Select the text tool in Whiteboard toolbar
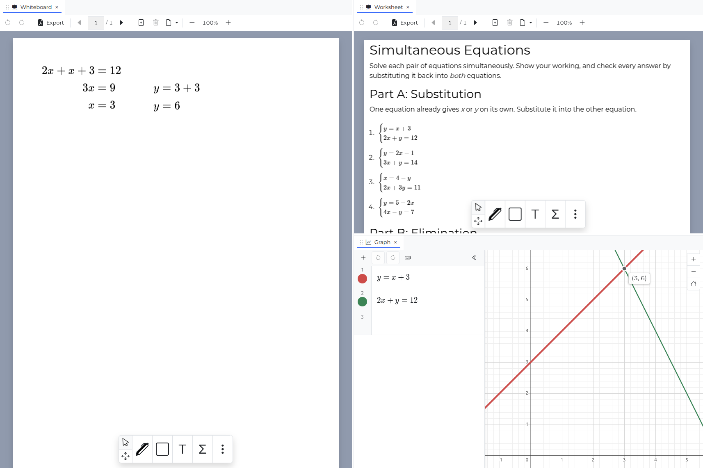Viewport: 703px width, 468px height. point(183,449)
